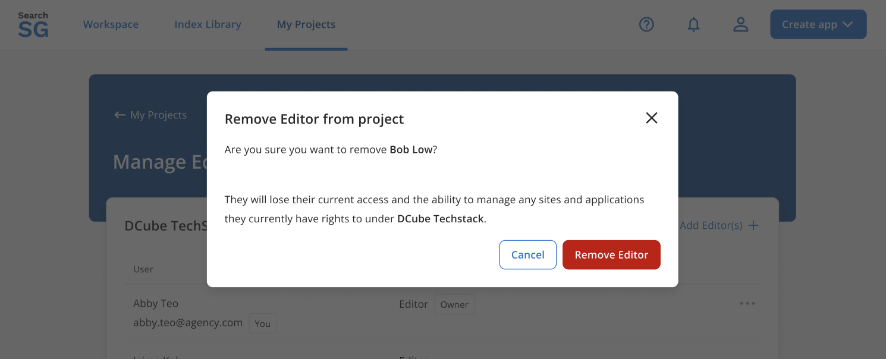Image resolution: width=886 pixels, height=359 pixels.
Task: Click the abby.teo@agency.com email address
Action: [188, 323]
